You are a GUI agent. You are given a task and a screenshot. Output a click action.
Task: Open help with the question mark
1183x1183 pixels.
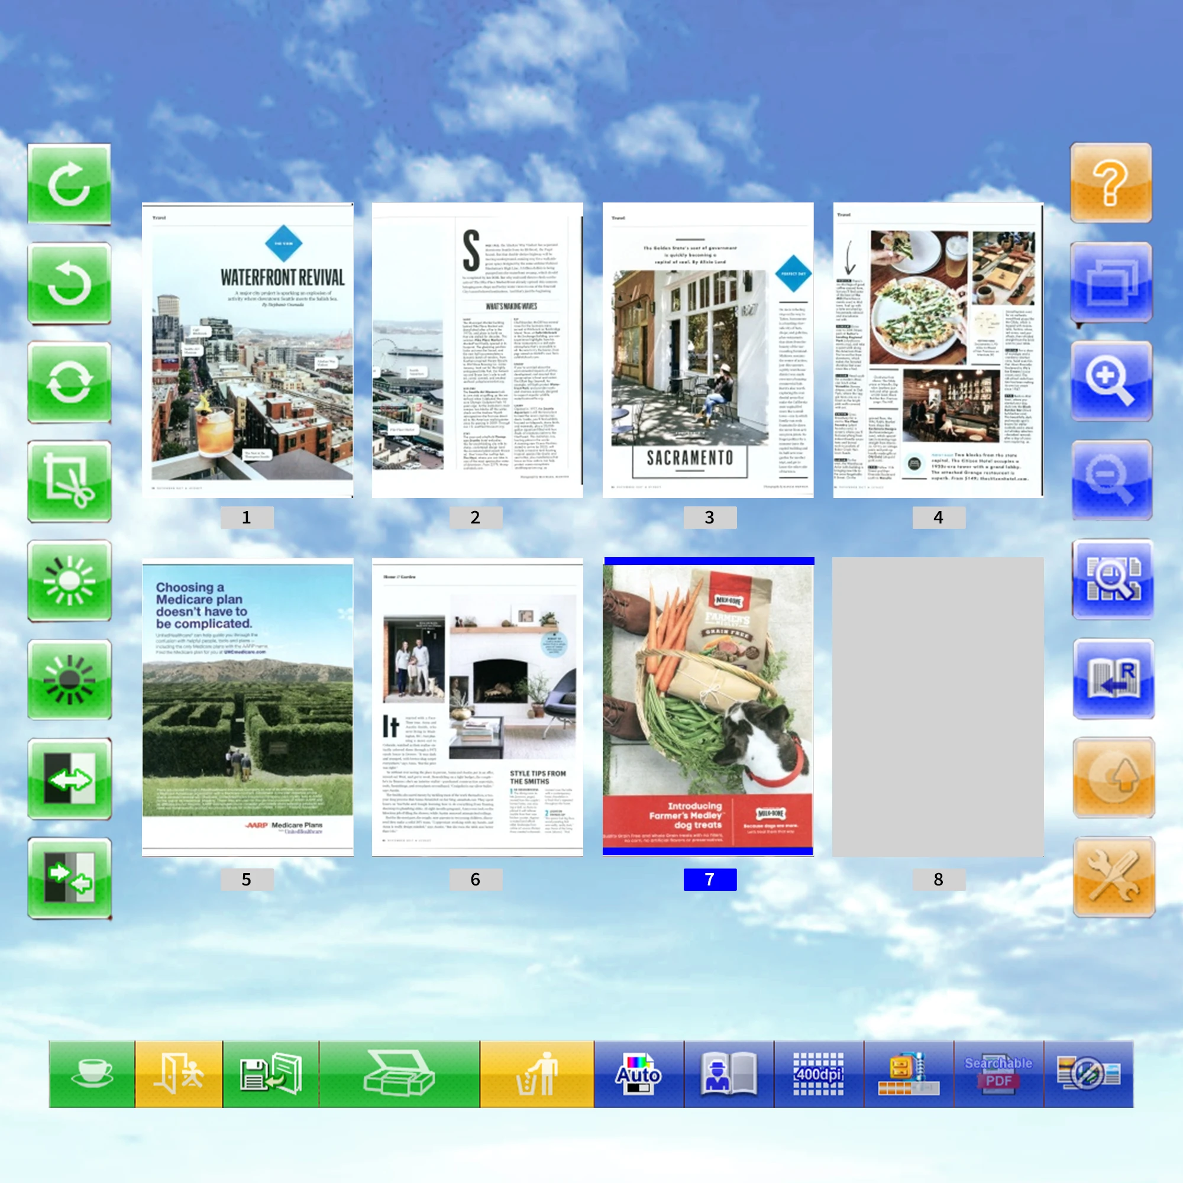(1111, 182)
